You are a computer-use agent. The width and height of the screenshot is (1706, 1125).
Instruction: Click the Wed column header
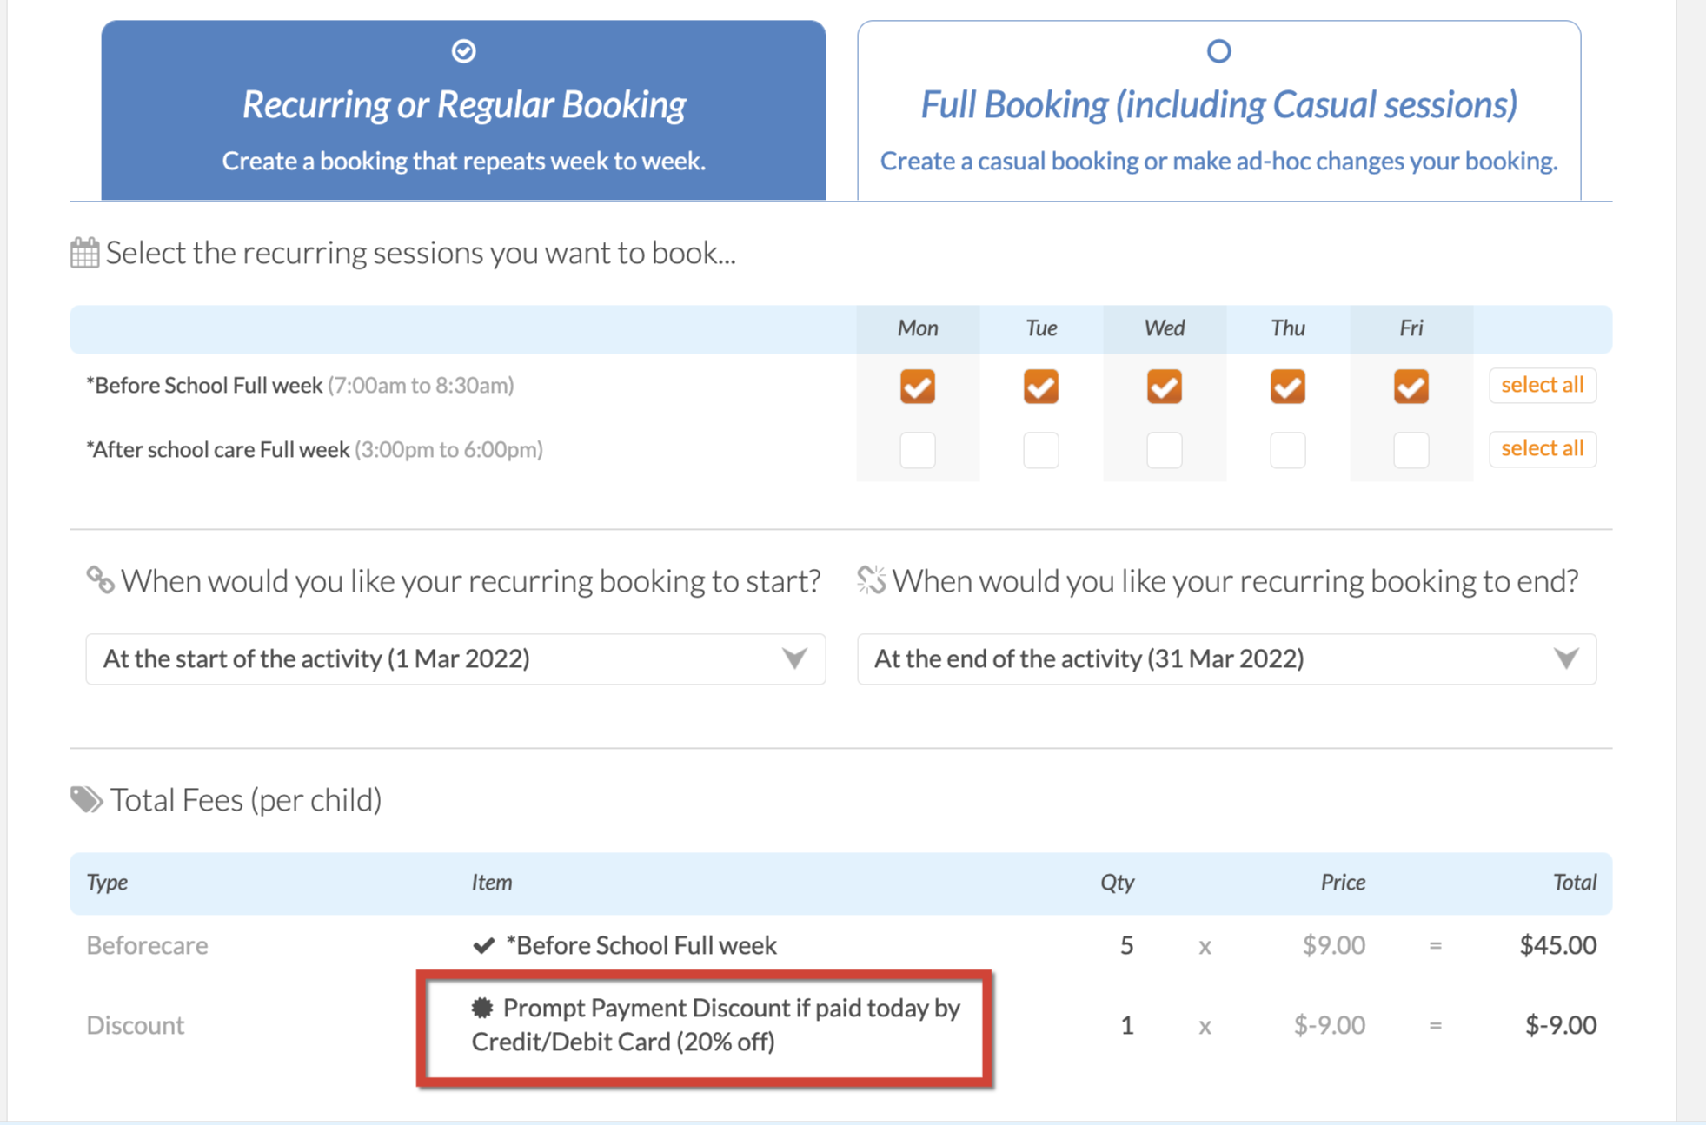tap(1165, 328)
